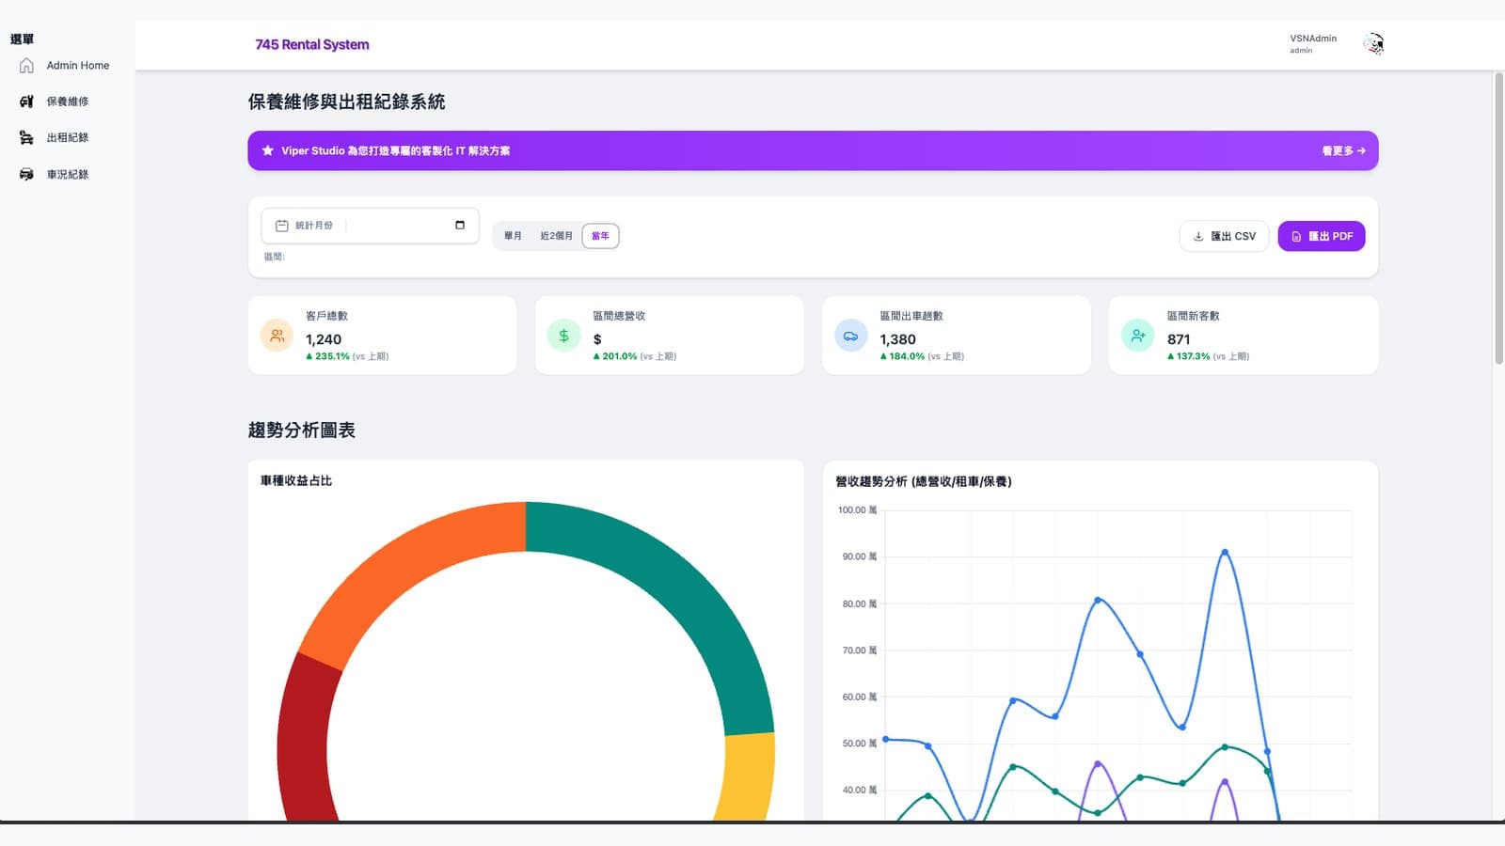The image size is (1505, 846).
Task: Select the 近2個月 range option
Action: point(556,236)
